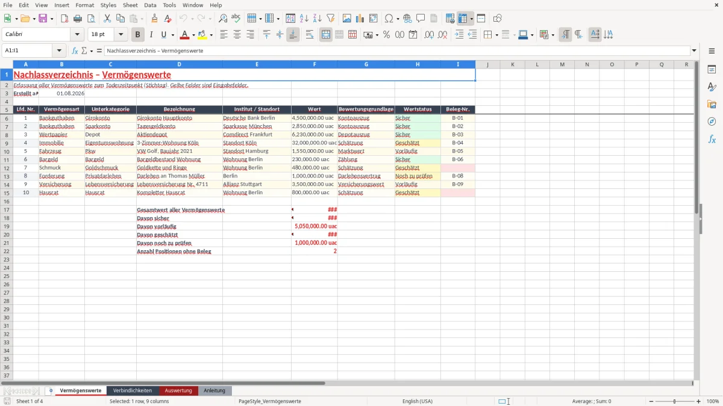Open the Data menu
The height and width of the screenshot is (406, 723).
pyautogui.click(x=150, y=5)
